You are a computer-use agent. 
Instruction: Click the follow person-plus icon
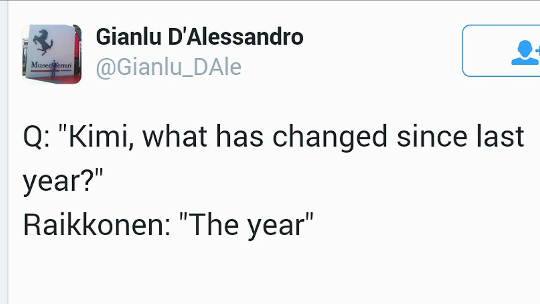click(x=525, y=52)
